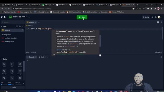Click the Invite button
The image size is (164, 92).
(x=146, y=17)
